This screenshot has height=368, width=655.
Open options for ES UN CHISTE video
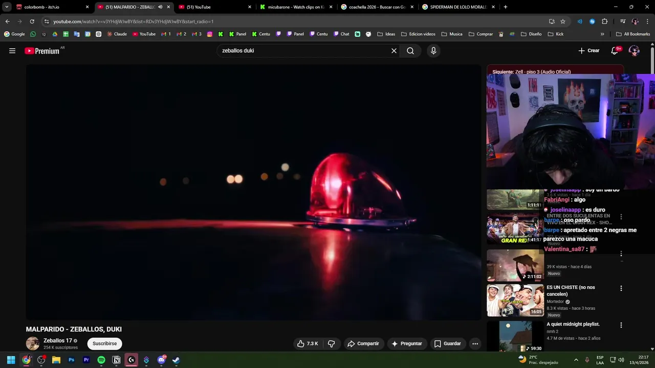(x=621, y=288)
